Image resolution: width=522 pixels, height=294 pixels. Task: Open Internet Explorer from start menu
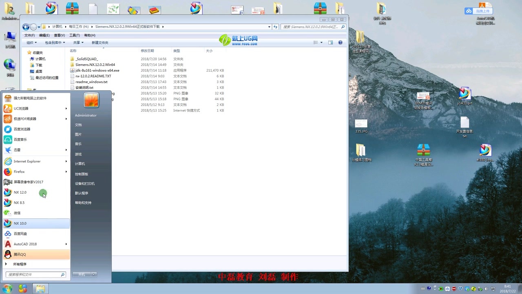pos(36,161)
